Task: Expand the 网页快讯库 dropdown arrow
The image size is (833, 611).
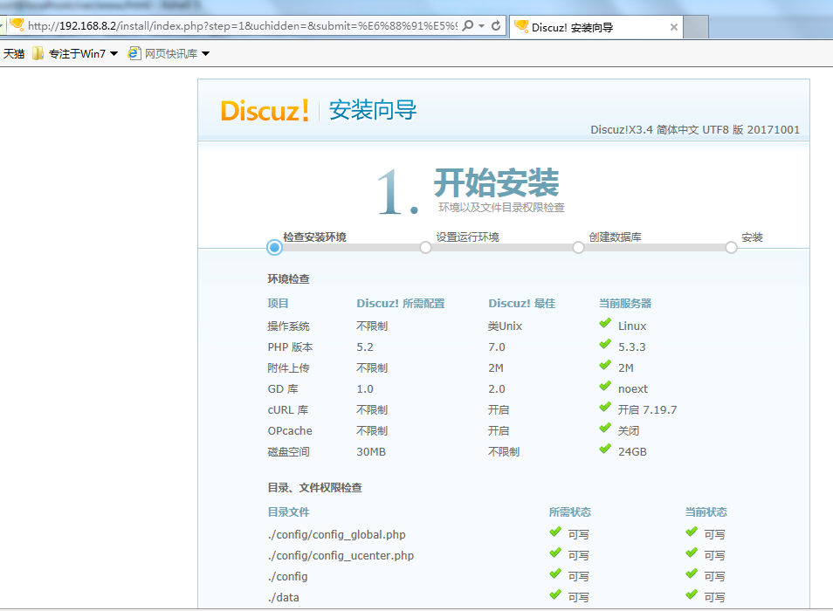Action: 206,53
